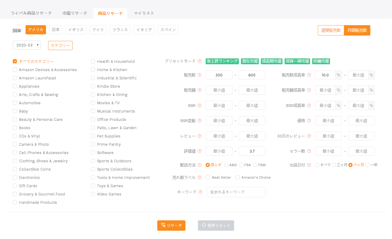392x239 pixels.
Task: Click the question mark icon beside 販売数成長率
Action: pos(309,75)
